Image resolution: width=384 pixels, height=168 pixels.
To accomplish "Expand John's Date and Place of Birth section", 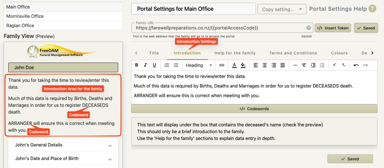I will [x=63, y=159].
